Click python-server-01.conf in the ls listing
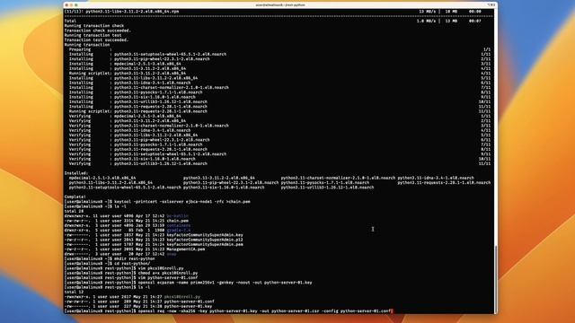 point(190,301)
